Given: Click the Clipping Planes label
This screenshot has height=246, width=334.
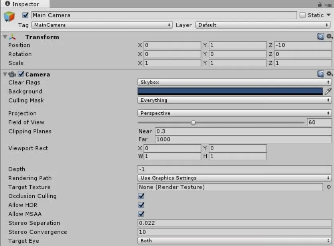Looking at the screenshot, I should coord(30,131).
